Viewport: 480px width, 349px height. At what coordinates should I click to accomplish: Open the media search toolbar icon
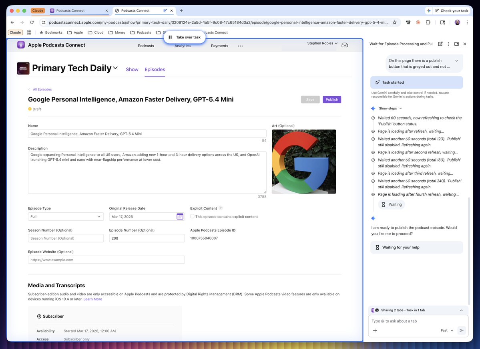pos(443,22)
